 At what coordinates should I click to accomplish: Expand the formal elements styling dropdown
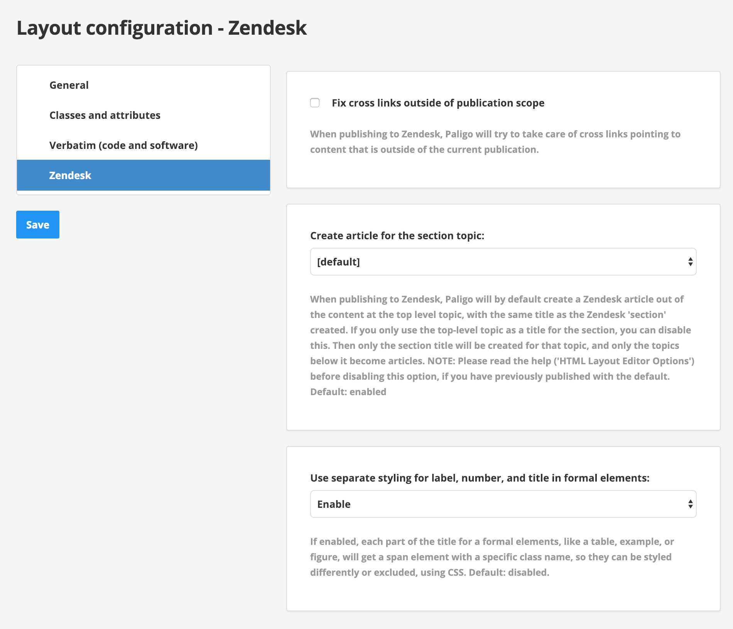point(502,504)
